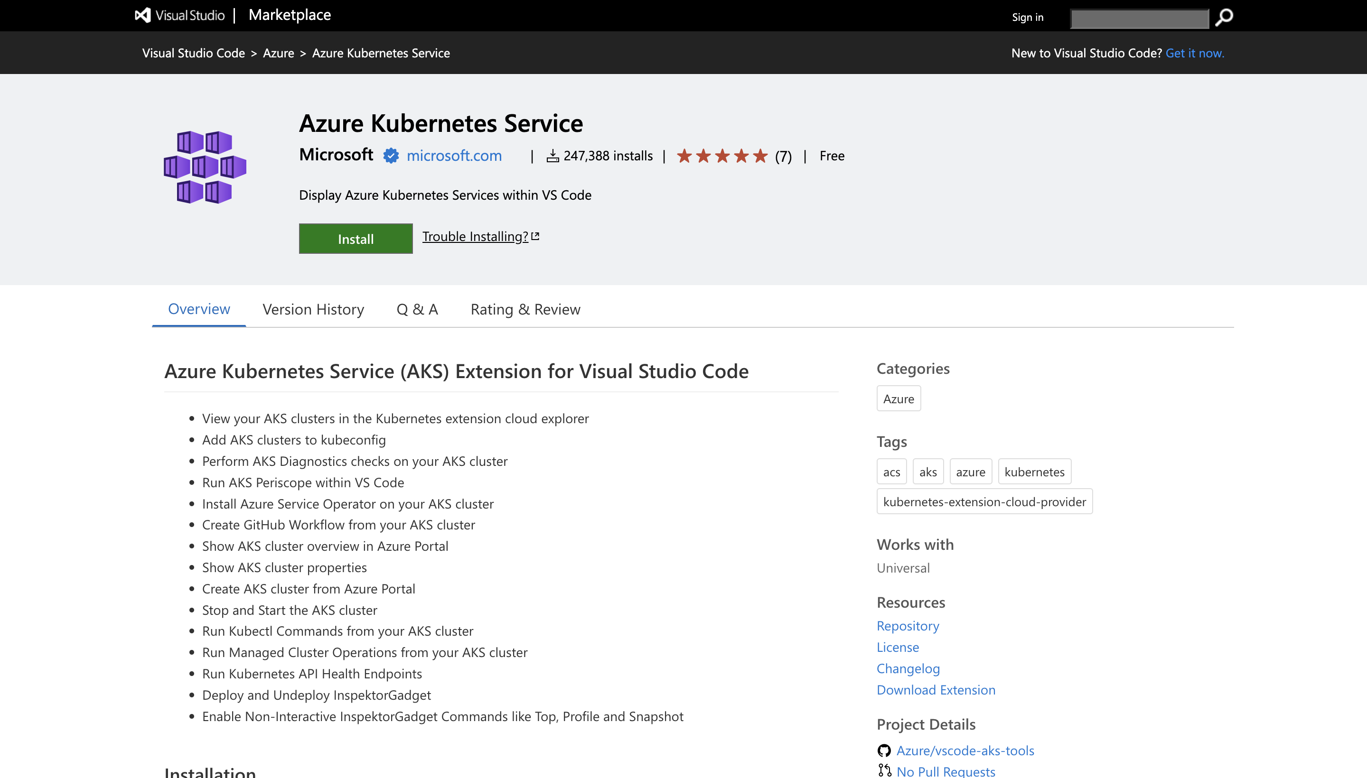Switch to the Rating & Review tab
The height and width of the screenshot is (778, 1367).
tap(525, 308)
